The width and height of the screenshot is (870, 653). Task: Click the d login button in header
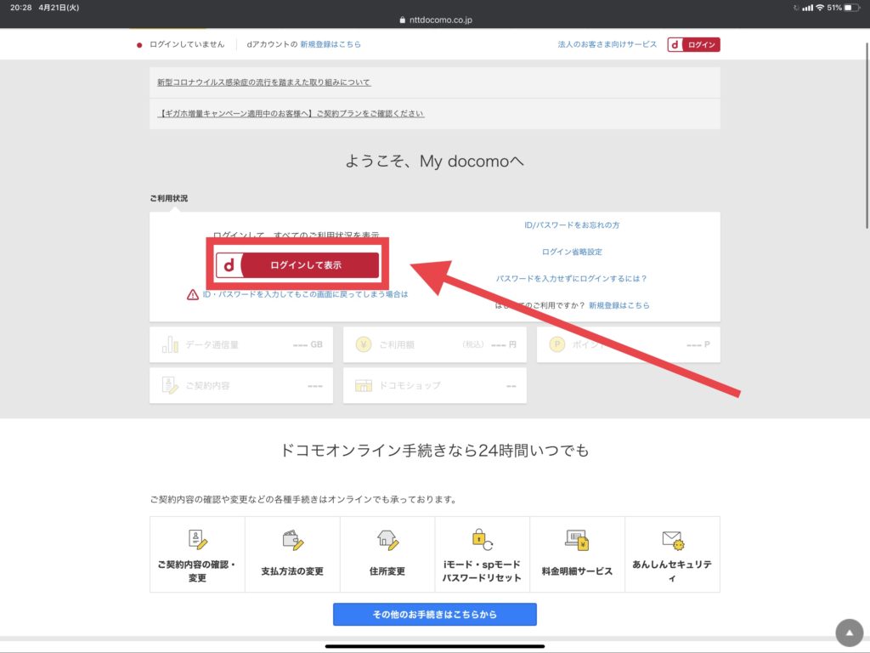tap(693, 44)
